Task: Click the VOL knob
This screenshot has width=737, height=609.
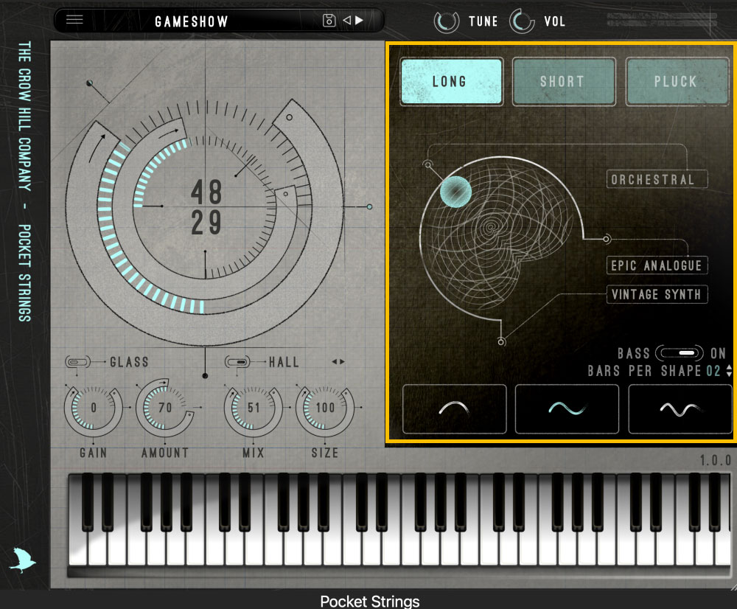Action: point(522,21)
